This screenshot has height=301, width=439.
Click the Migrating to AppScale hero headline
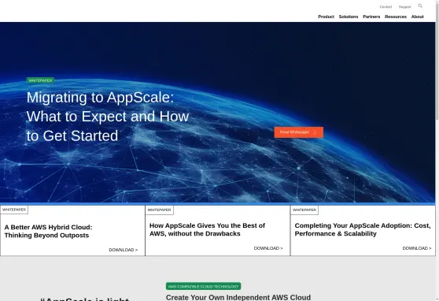coord(108,117)
